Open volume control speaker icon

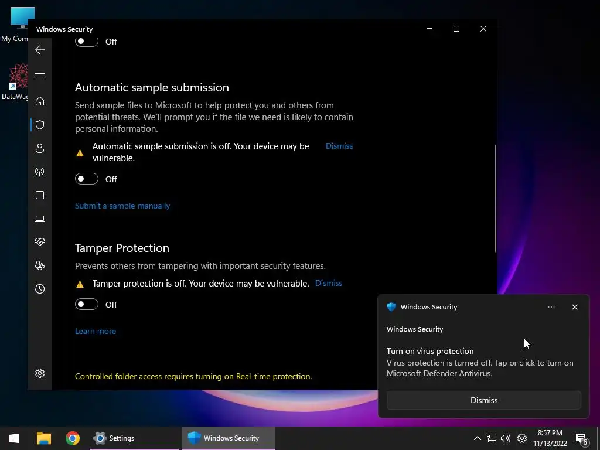coord(506,438)
